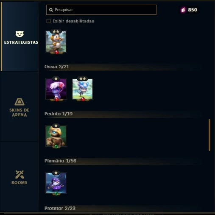This screenshot has height=215, width=215.
Task: Click the Booms crossed hammers icon
Action: pos(20,174)
